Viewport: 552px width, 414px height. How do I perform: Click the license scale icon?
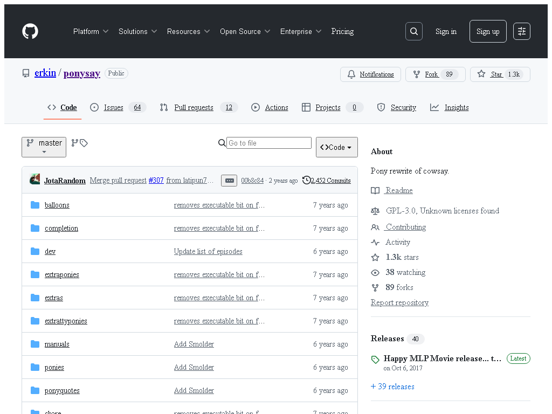click(375, 211)
